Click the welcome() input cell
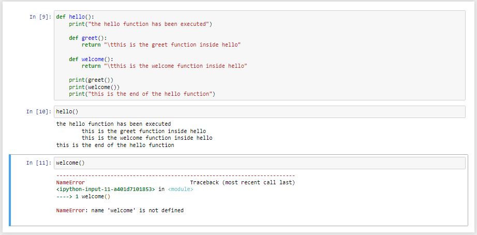 coord(259,163)
